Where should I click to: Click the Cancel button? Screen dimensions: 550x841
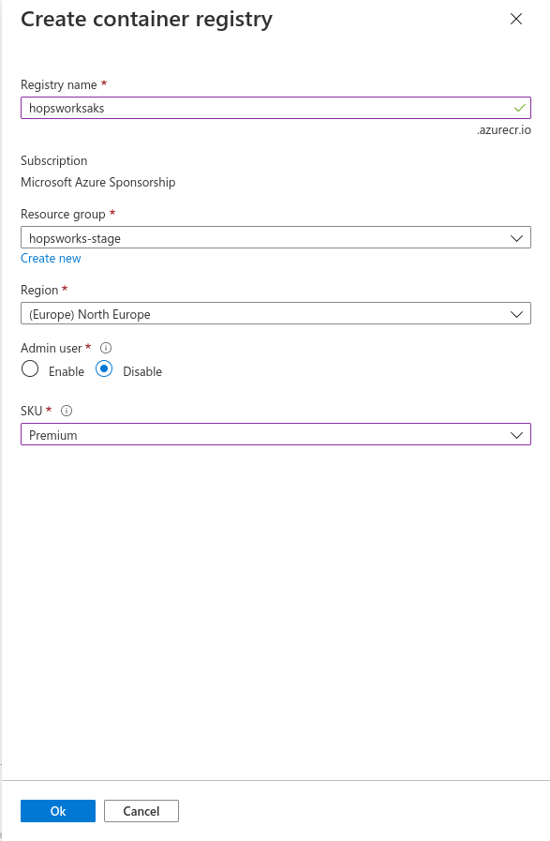click(141, 811)
